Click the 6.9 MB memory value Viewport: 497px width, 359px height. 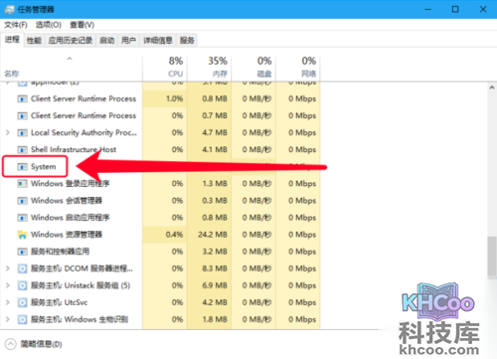coord(215,285)
